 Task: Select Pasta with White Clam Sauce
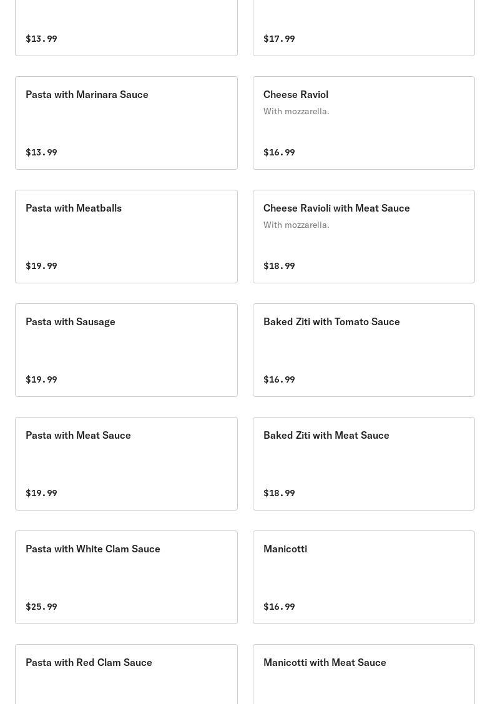pos(126,577)
